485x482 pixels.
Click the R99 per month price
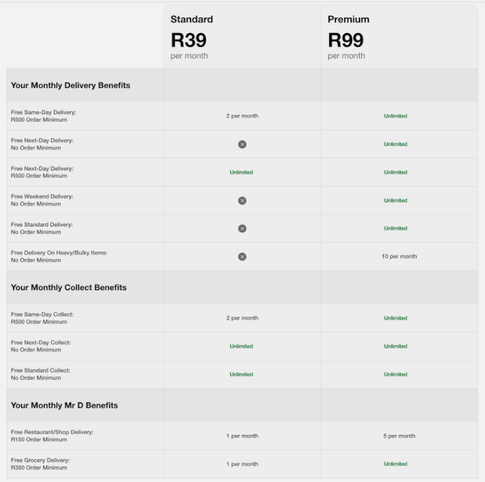click(x=346, y=40)
